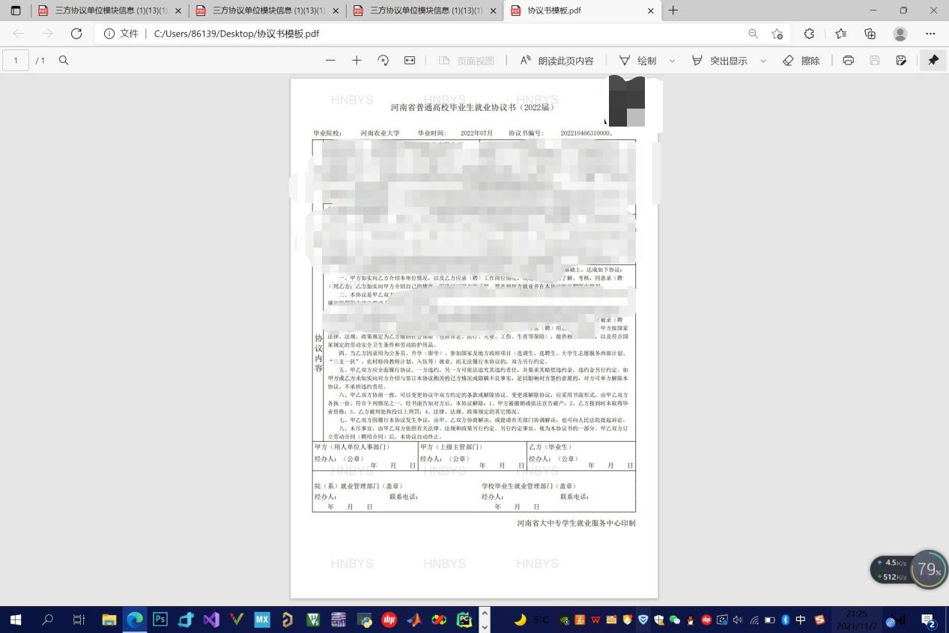Click 朗读此页内容 read aloud button
This screenshot has width=949, height=633.
557,61
